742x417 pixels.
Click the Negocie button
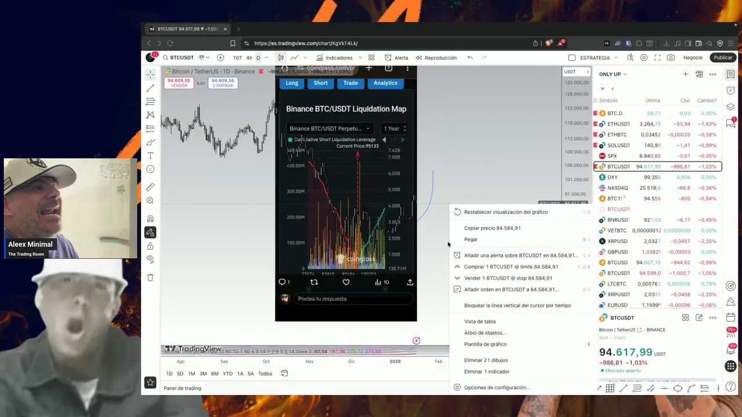click(693, 57)
